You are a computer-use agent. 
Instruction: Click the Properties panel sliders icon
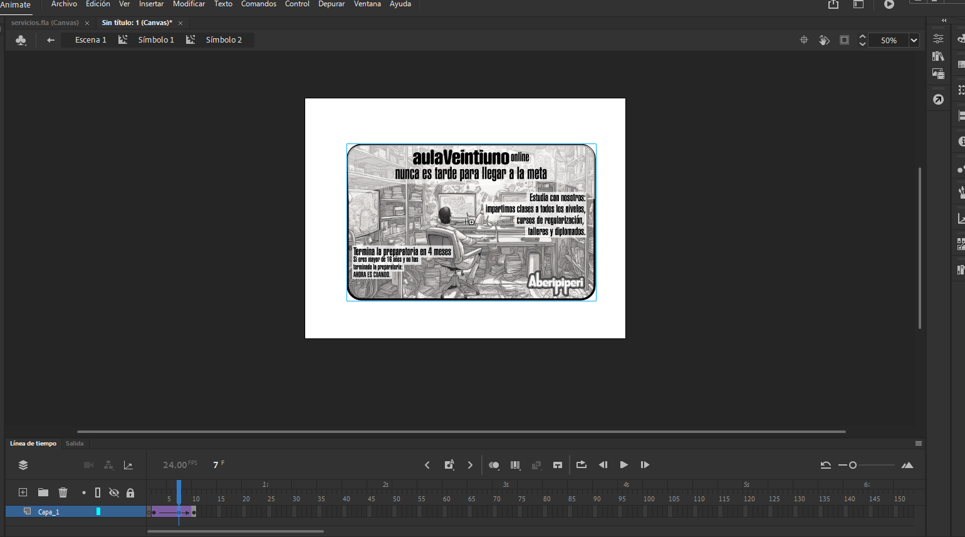tap(938, 38)
